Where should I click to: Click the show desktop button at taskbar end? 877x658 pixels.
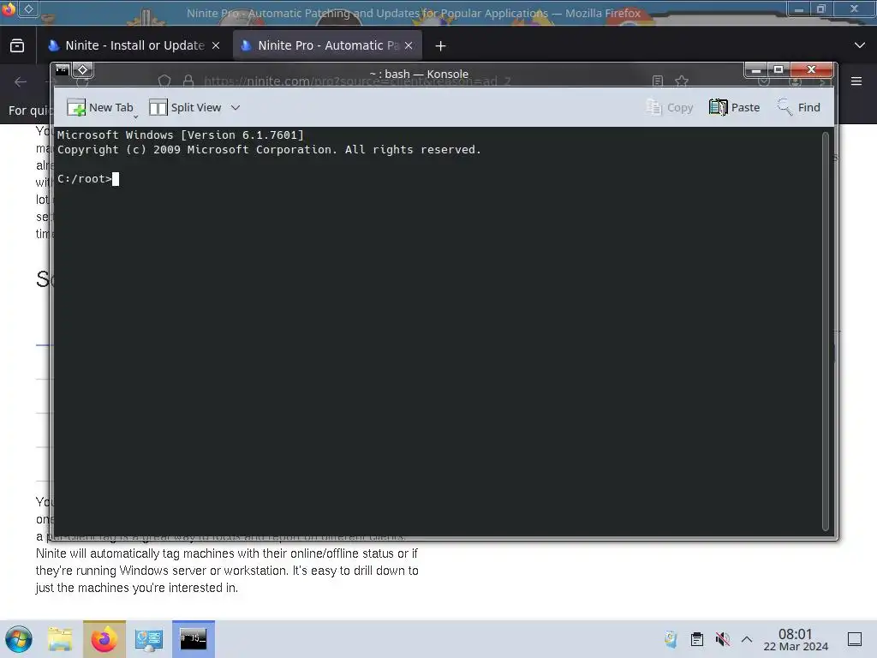[855, 639]
